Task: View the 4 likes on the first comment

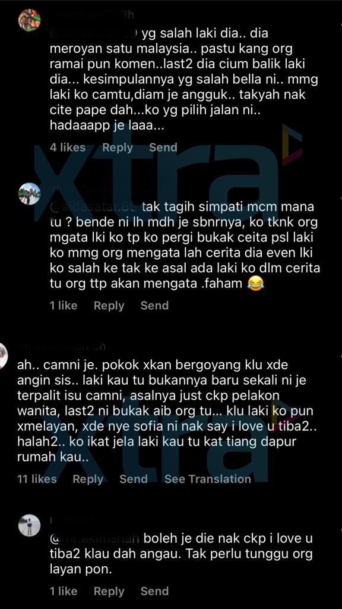Action: (x=68, y=147)
